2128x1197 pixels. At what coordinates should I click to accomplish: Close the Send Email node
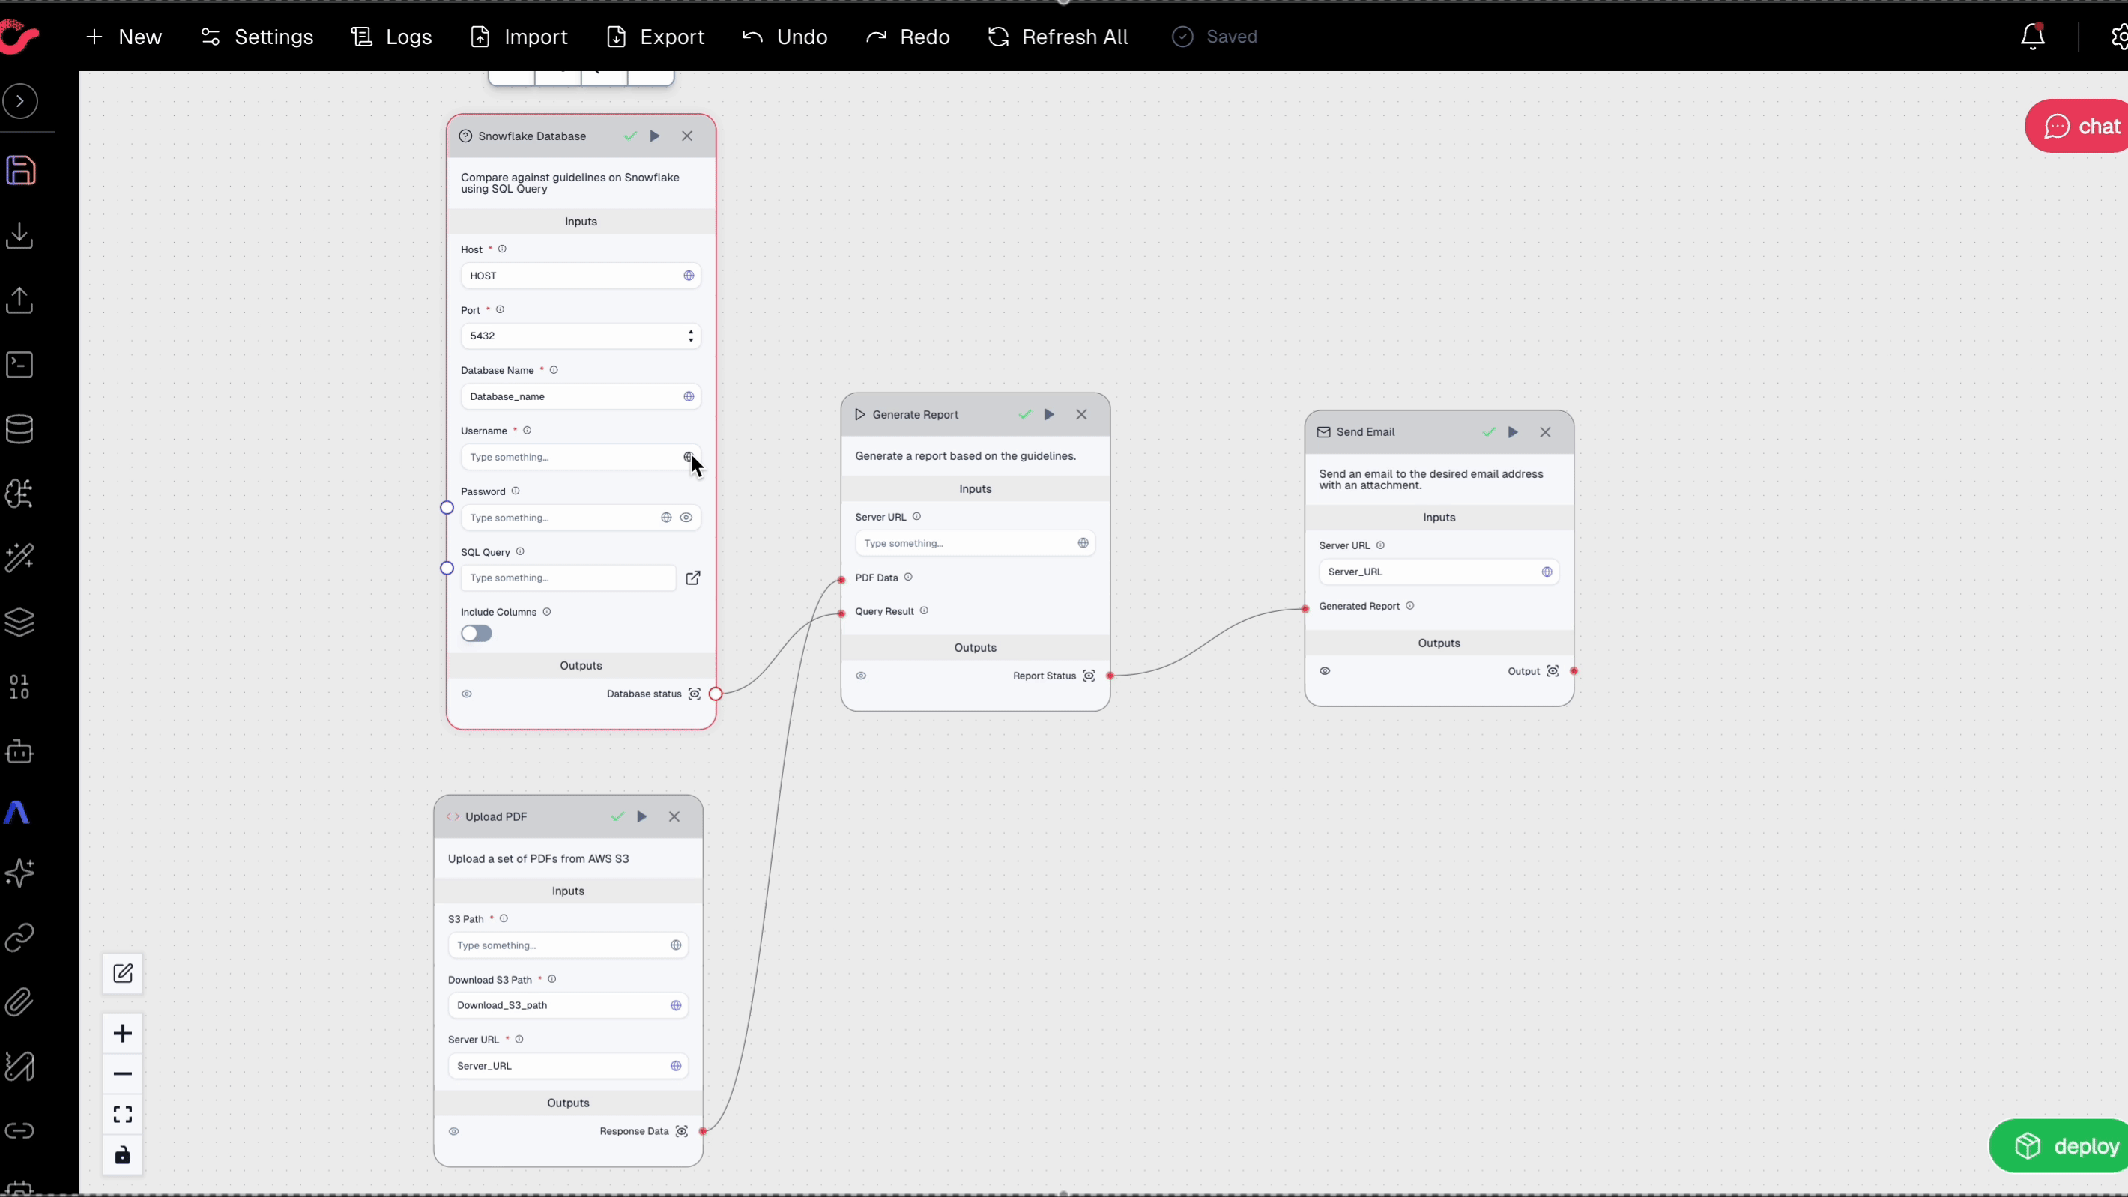pyautogui.click(x=1546, y=432)
